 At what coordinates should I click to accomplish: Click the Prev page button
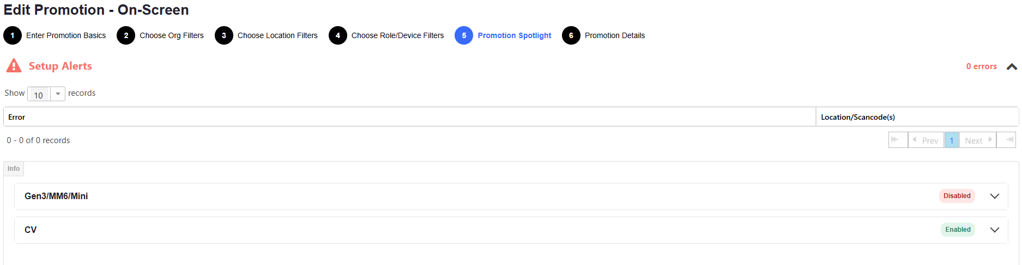(926, 140)
